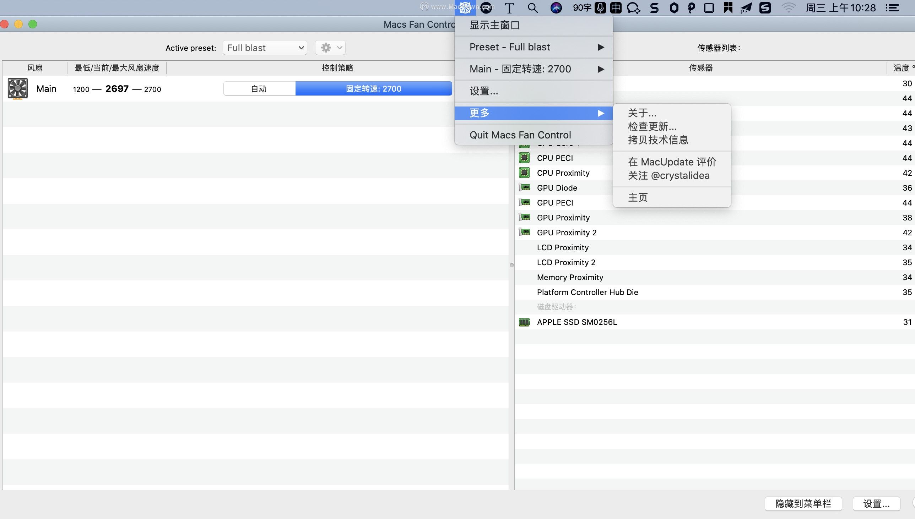Image resolution: width=915 pixels, height=519 pixels.
Task: Click the GPU Proximity 2 sensor icon
Action: click(525, 233)
